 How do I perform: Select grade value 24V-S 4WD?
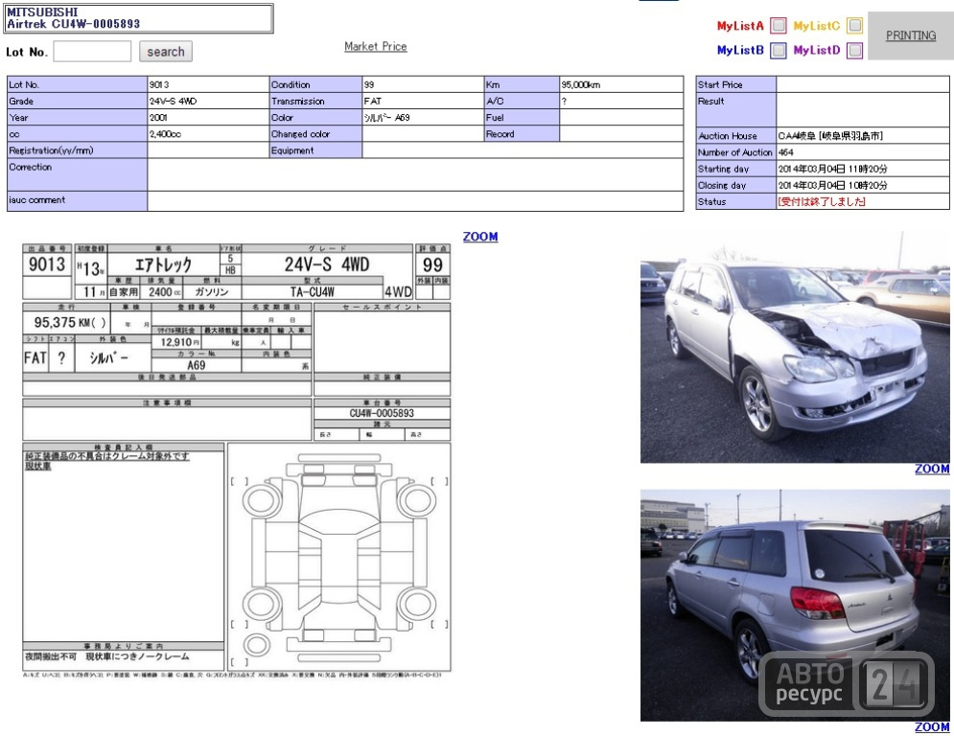[x=174, y=101]
